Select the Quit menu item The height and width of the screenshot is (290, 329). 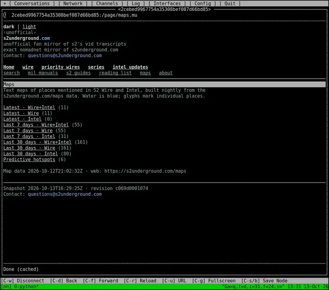pyautogui.click(x=230, y=4)
